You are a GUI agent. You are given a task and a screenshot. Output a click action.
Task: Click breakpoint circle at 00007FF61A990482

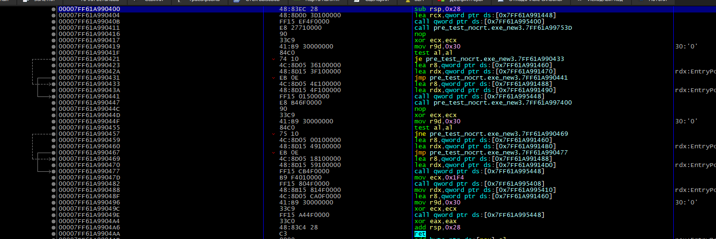[x=53, y=184]
